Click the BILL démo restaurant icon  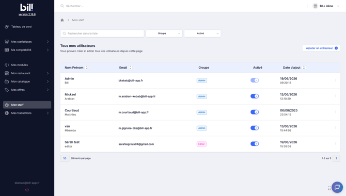[315, 6]
